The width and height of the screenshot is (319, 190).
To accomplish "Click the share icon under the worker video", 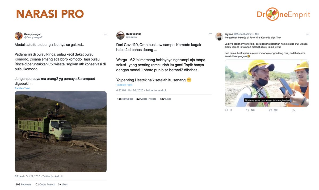I will click(293, 110).
